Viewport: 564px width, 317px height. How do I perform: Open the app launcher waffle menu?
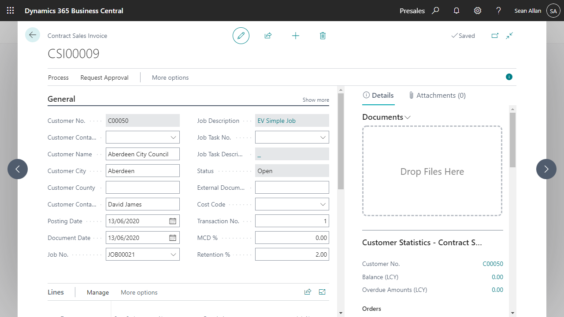(11, 11)
